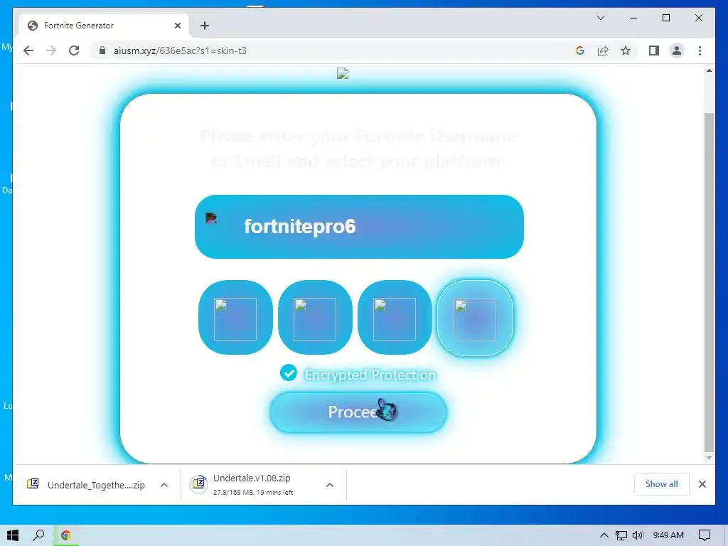Share this page via share icon
Viewport: 728px width, 546px height.
coord(603,50)
